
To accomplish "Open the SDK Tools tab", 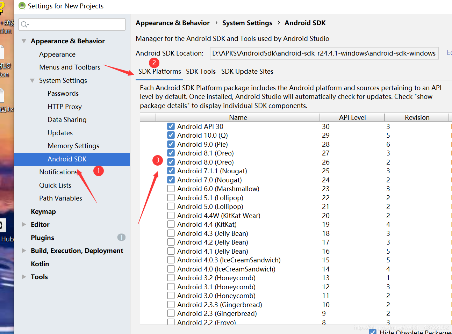I will click(201, 71).
